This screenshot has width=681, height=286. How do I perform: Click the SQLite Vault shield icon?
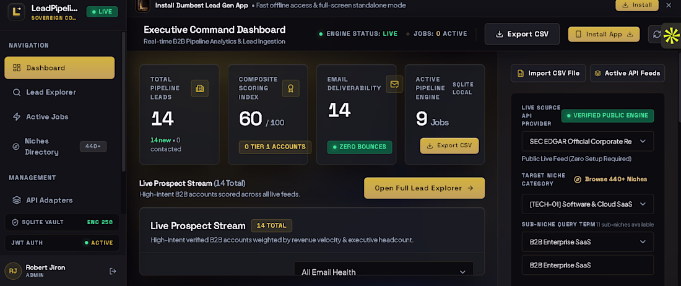coord(15,222)
